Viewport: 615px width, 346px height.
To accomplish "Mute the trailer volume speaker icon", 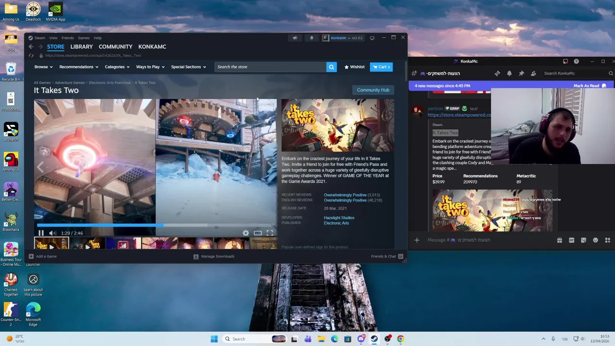I will tap(53, 233).
